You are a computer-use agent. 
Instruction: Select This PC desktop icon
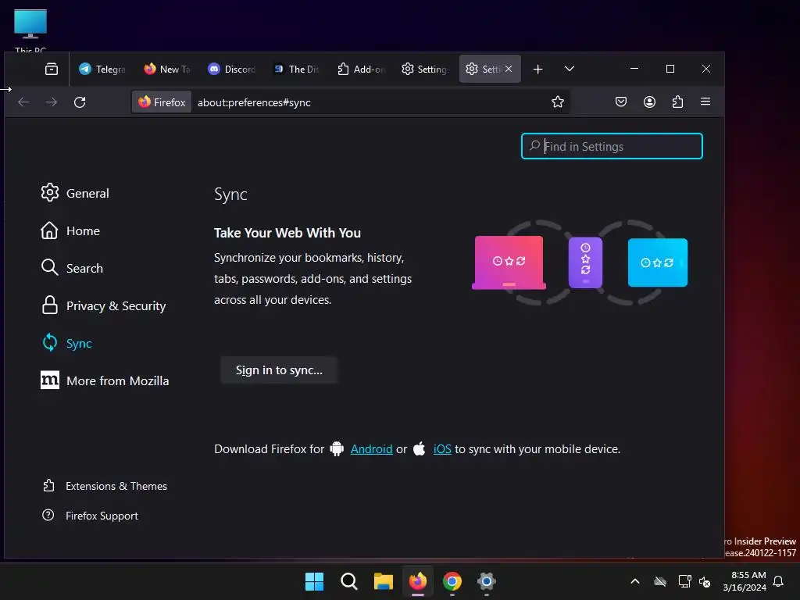[30, 31]
